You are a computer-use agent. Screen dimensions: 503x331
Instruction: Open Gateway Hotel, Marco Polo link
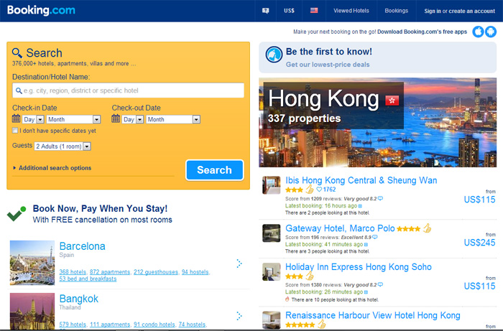point(340,228)
